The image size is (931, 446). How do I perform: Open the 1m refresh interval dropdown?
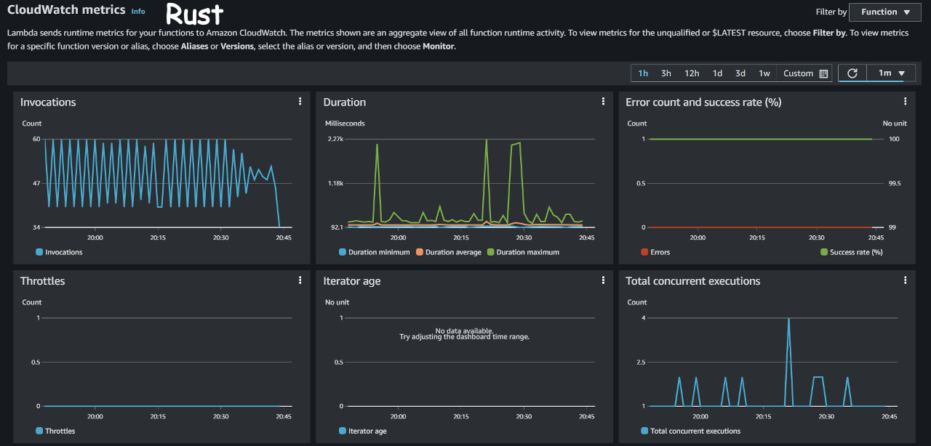(891, 73)
